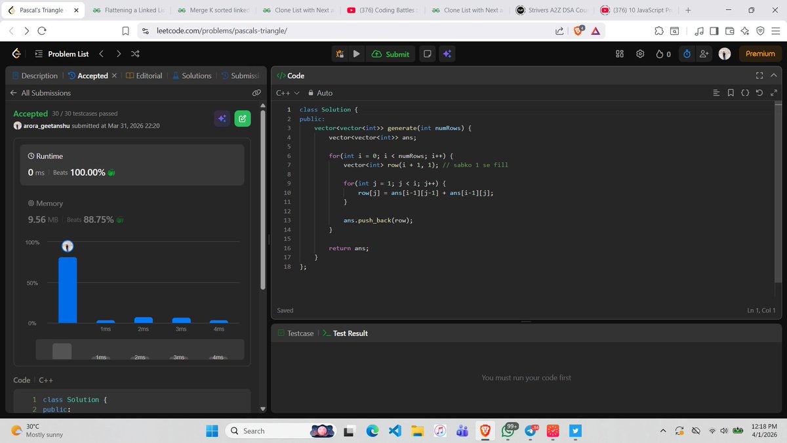Click the bookmark icon in editor toolbar

[731, 93]
